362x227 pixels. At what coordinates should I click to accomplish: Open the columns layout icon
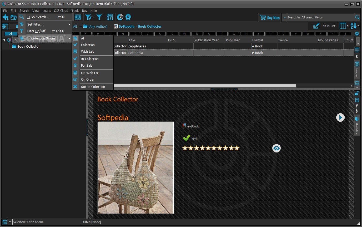[343, 26]
